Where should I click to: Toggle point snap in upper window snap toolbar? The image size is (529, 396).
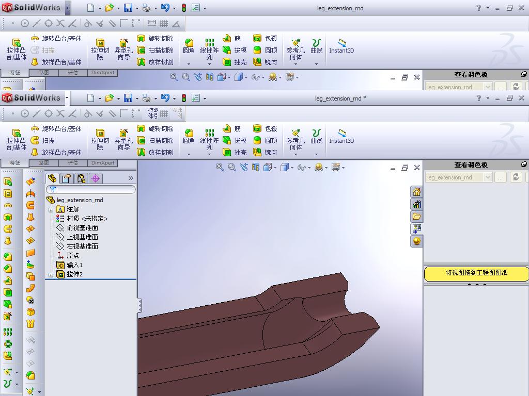click(x=13, y=23)
